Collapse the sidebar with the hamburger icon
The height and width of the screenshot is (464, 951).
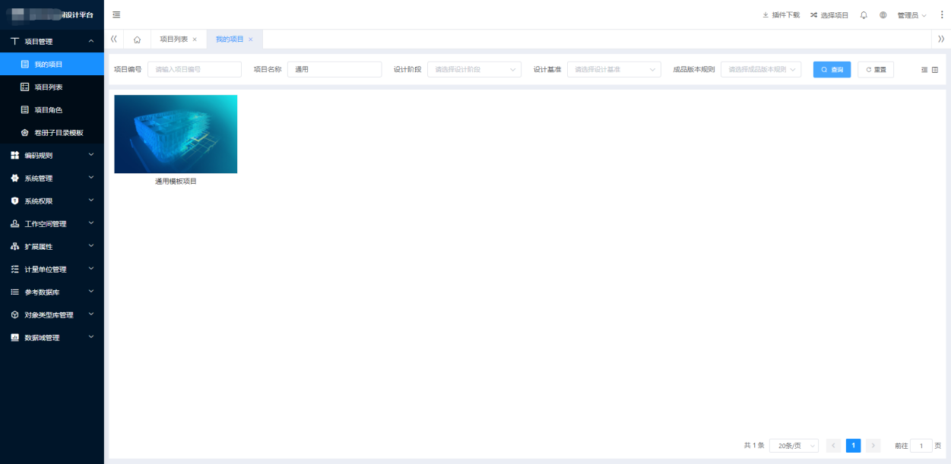pyautogui.click(x=116, y=14)
